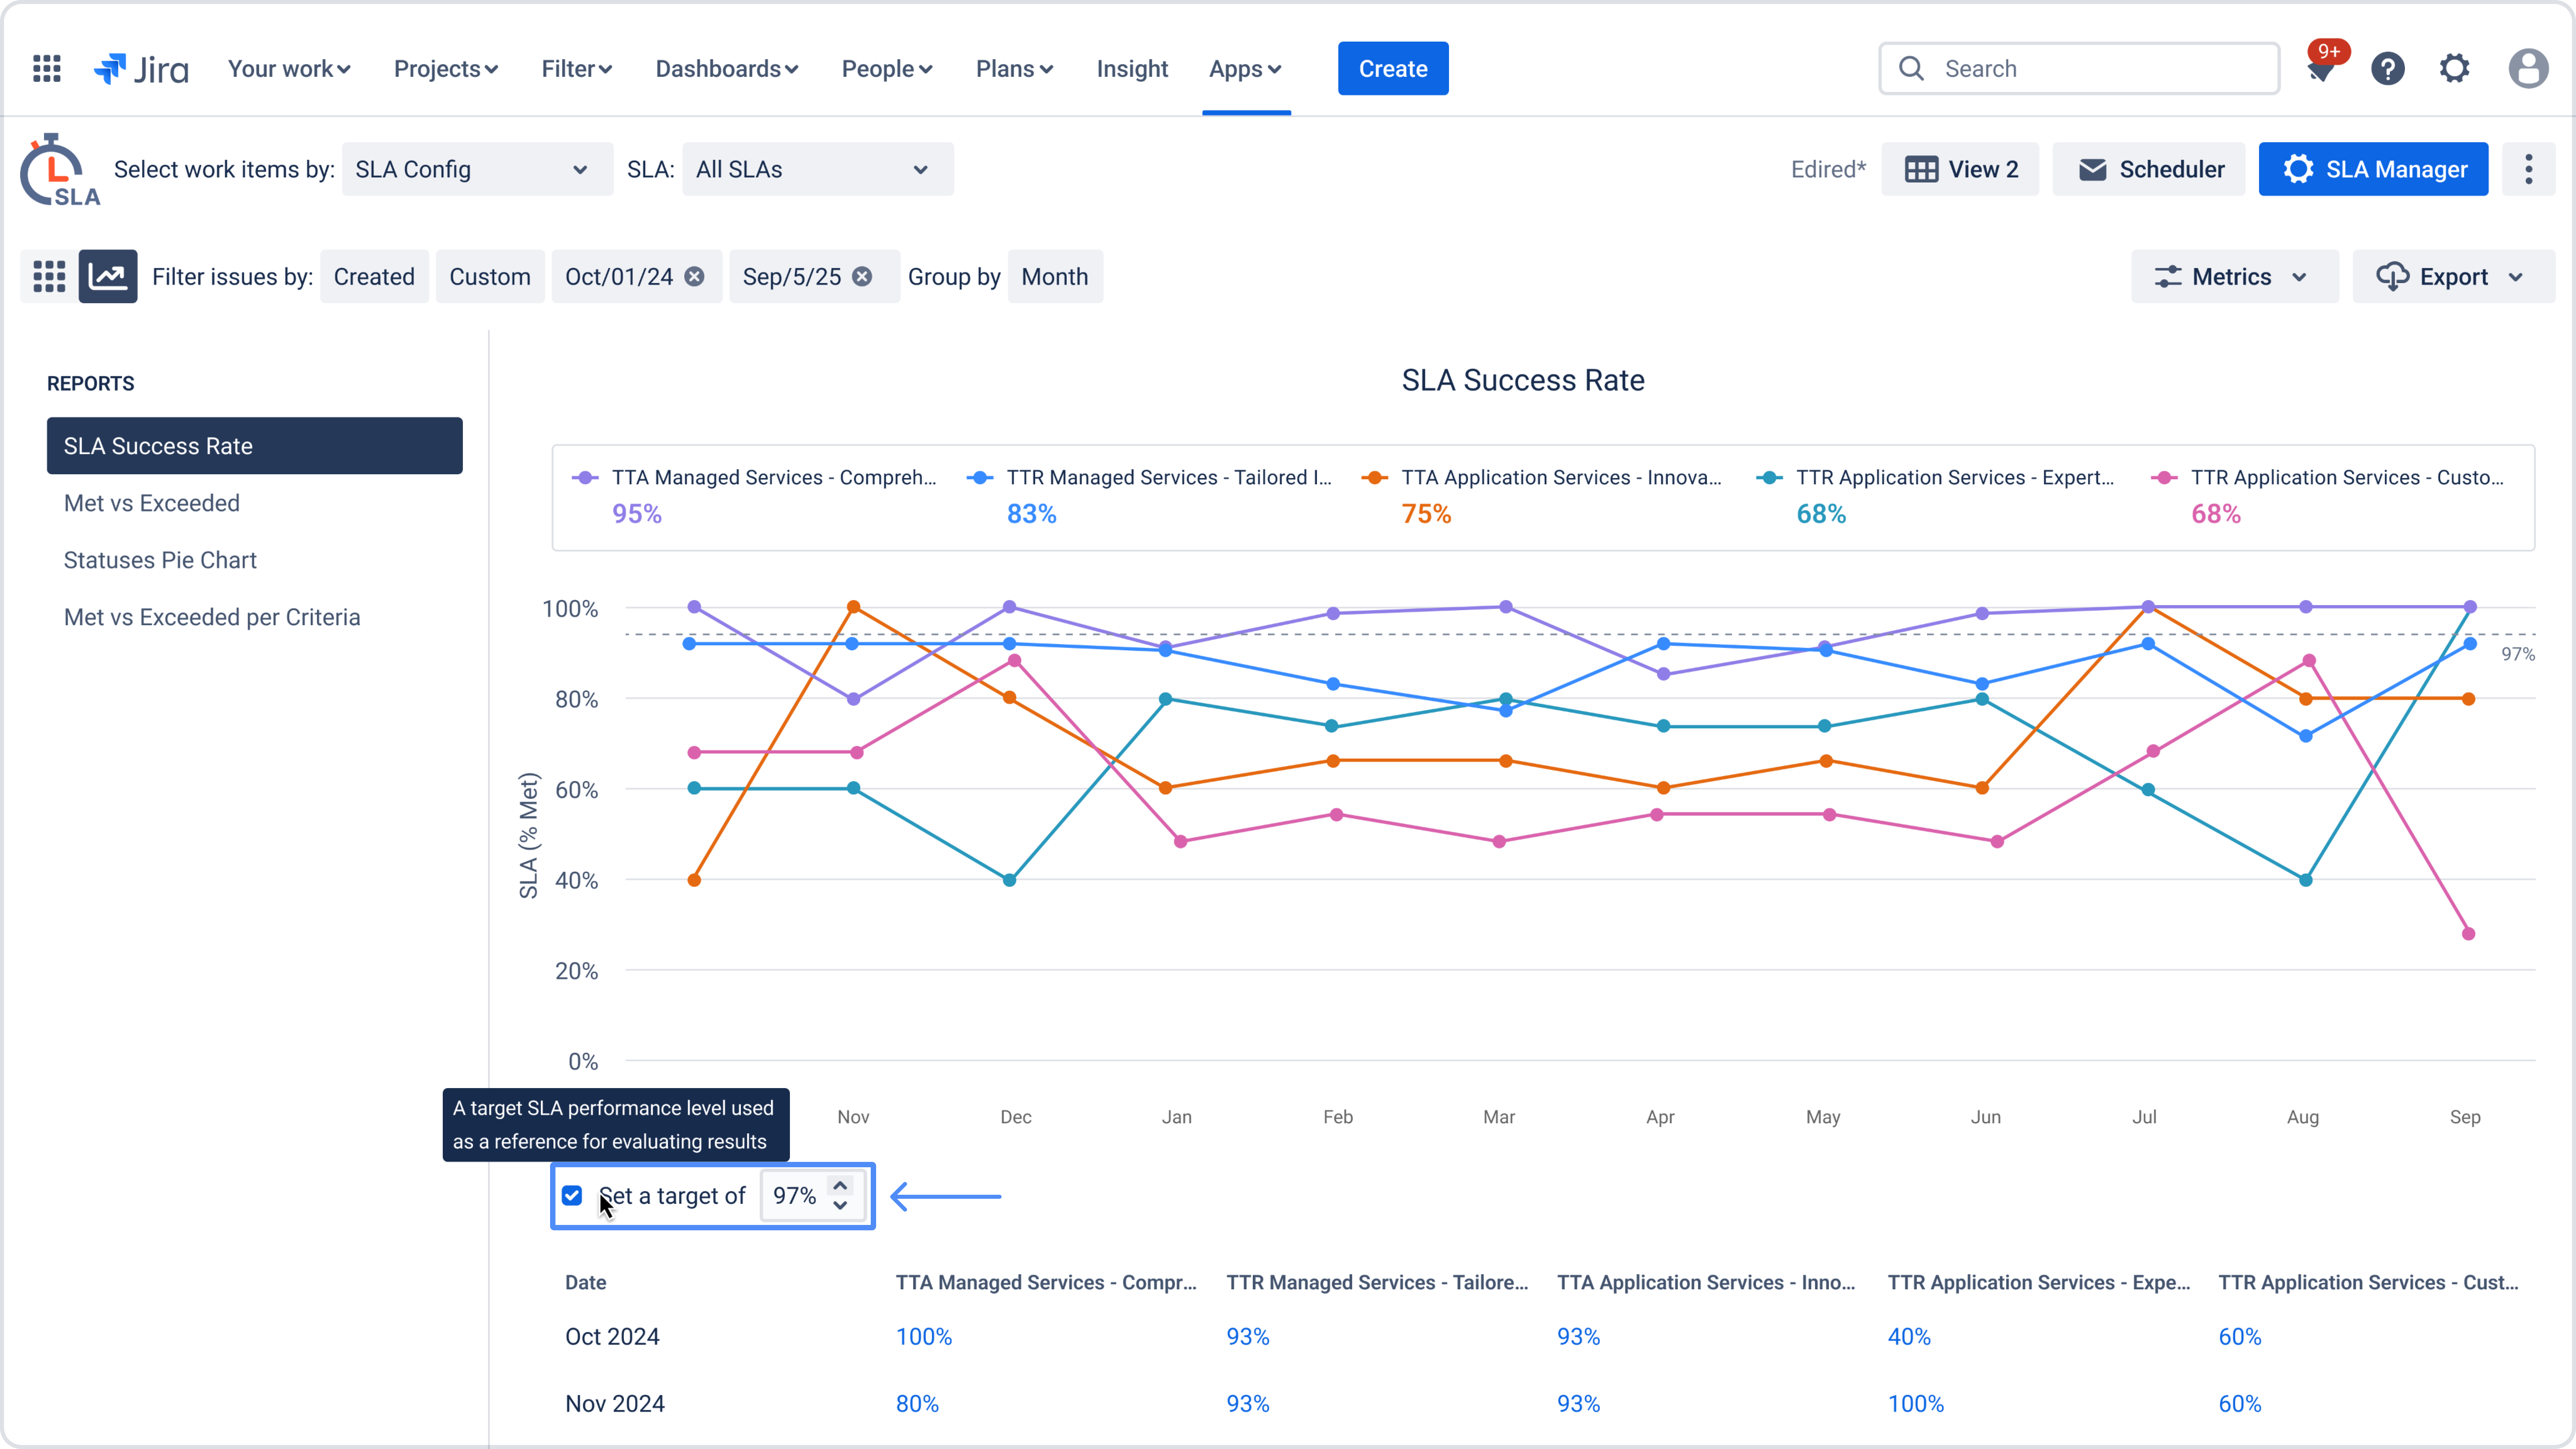
Task: Select Statuses Pie Chart report
Action: [160, 560]
